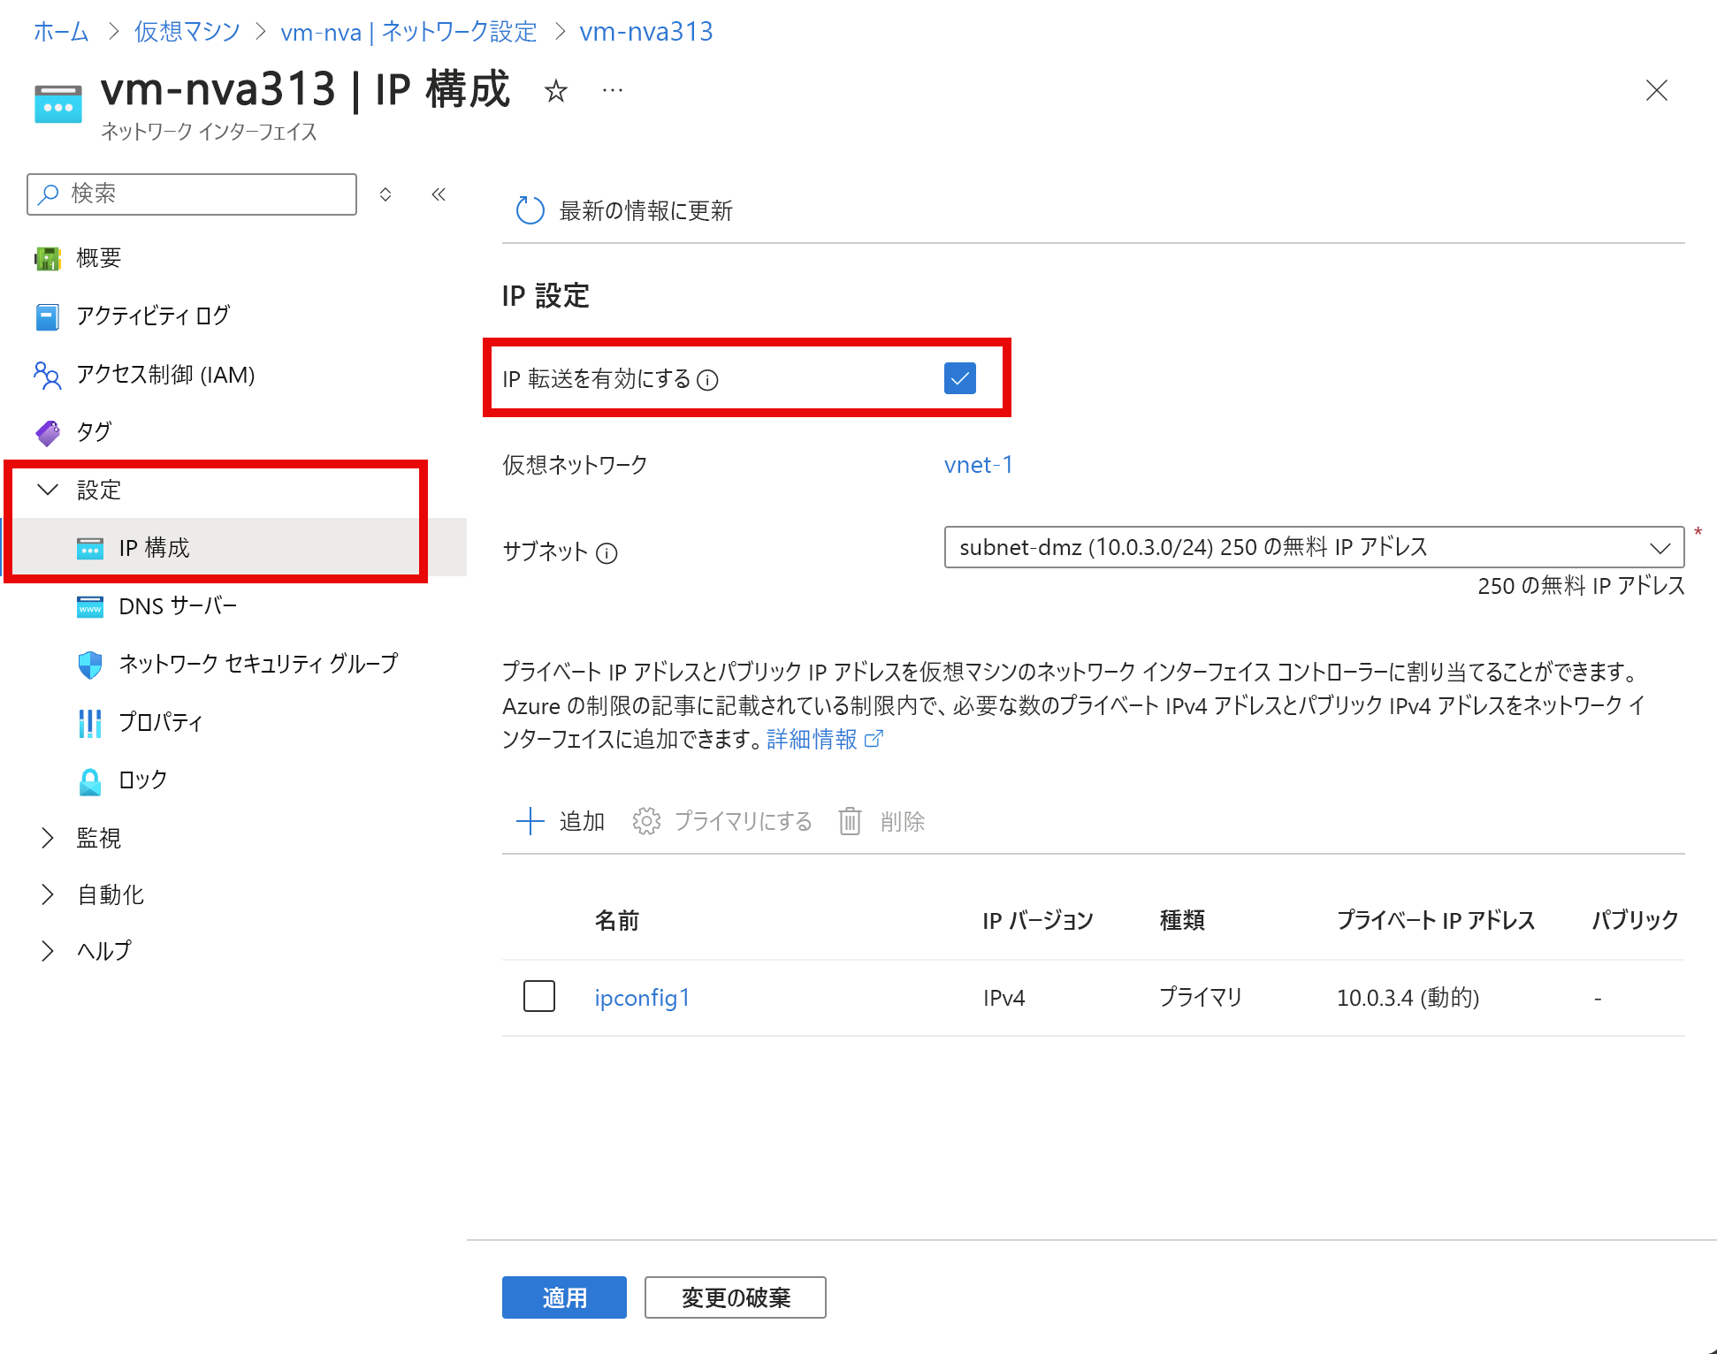Click the info icon next to サブネット
The image size is (1717, 1354).
click(607, 553)
